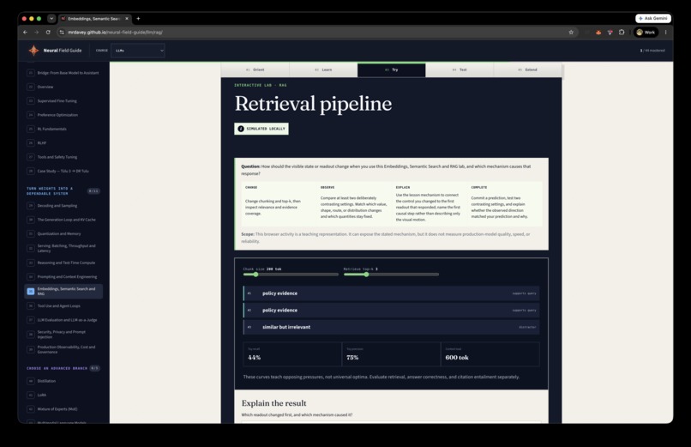
Task: Click the orange extension icon in toolbar
Action: click(598, 33)
